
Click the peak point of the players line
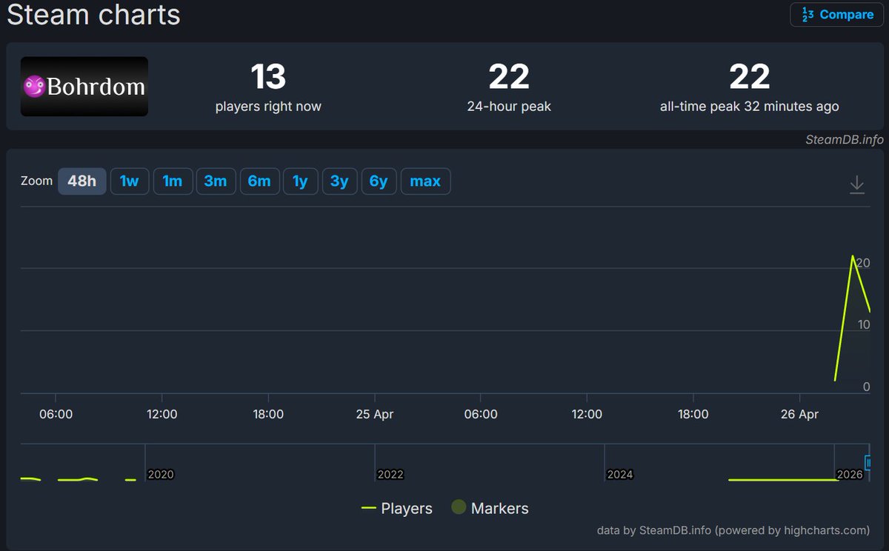853,256
